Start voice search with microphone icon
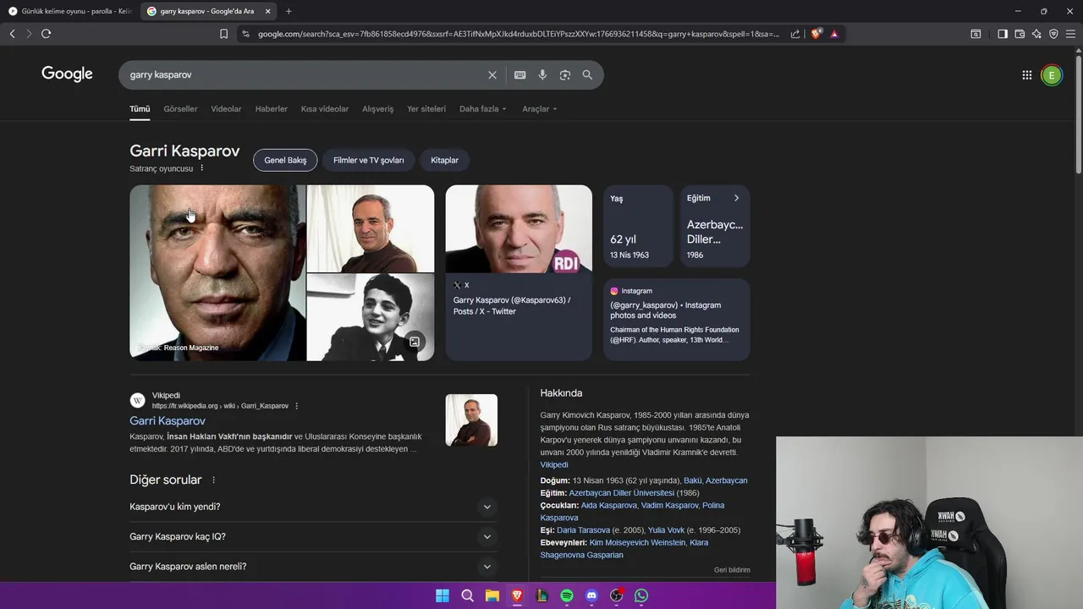 tap(542, 75)
